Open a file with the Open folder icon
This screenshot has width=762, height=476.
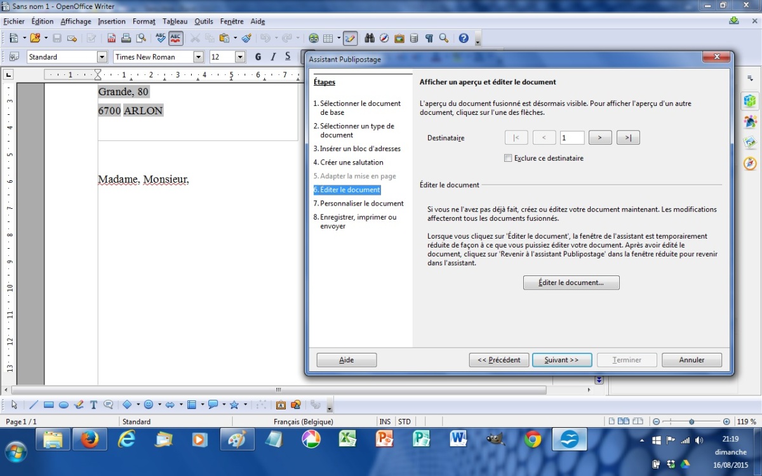pos(35,38)
